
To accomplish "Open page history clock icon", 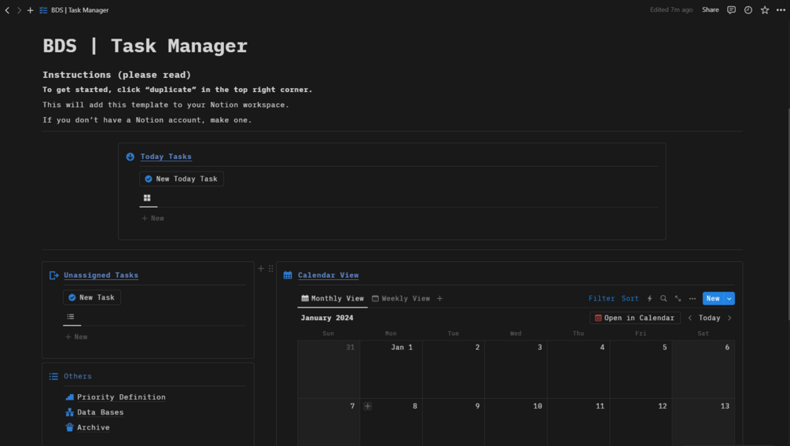I will [x=748, y=10].
